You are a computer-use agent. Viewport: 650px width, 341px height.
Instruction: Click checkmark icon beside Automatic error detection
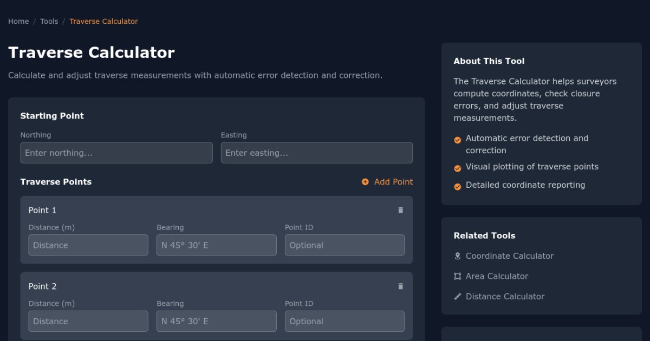458,140
